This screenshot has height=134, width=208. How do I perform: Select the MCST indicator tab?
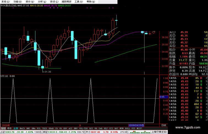click(x=139, y=128)
